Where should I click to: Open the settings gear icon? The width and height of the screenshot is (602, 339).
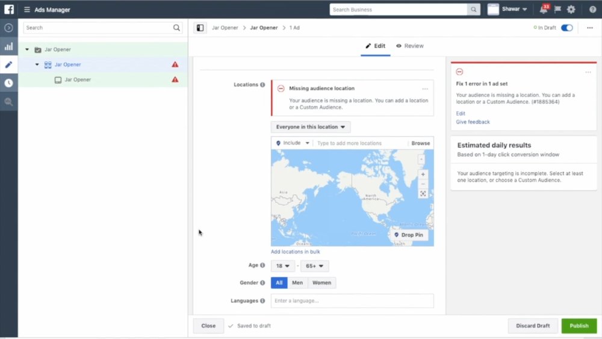click(571, 9)
